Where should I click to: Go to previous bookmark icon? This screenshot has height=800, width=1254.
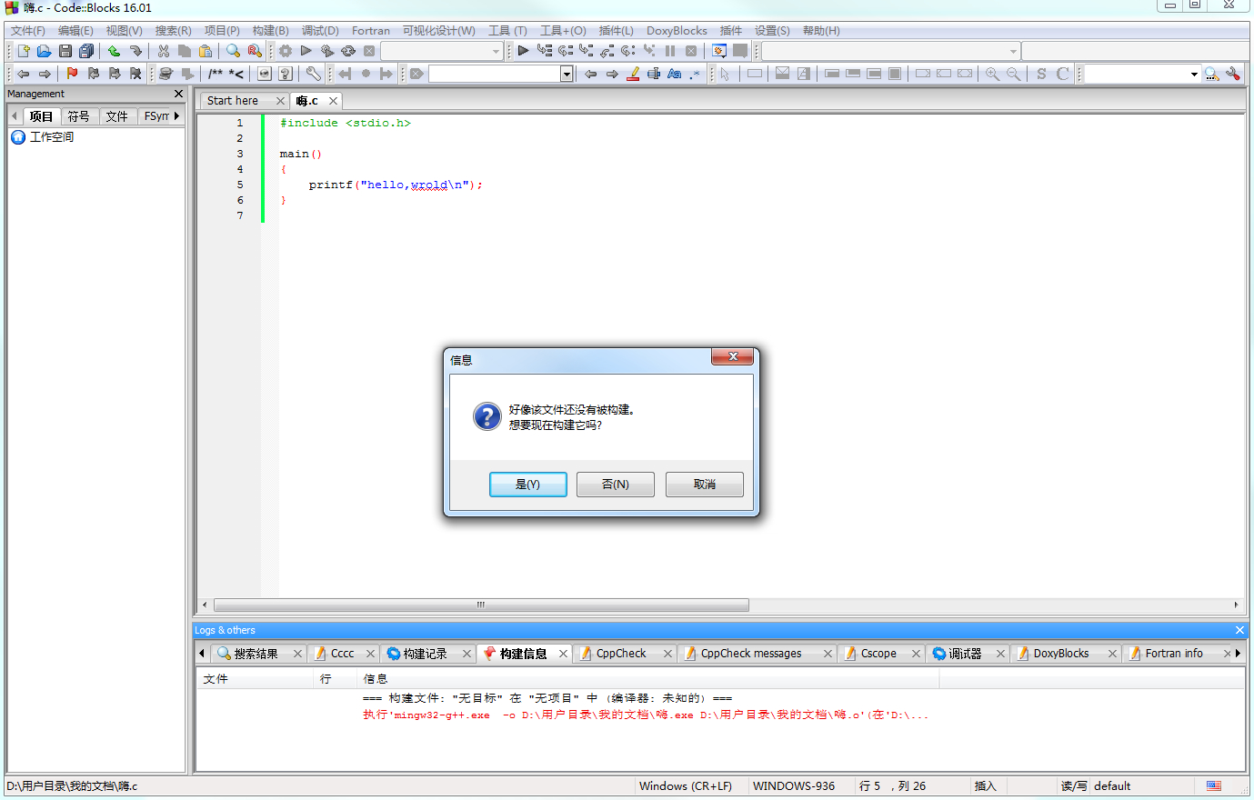(94, 74)
